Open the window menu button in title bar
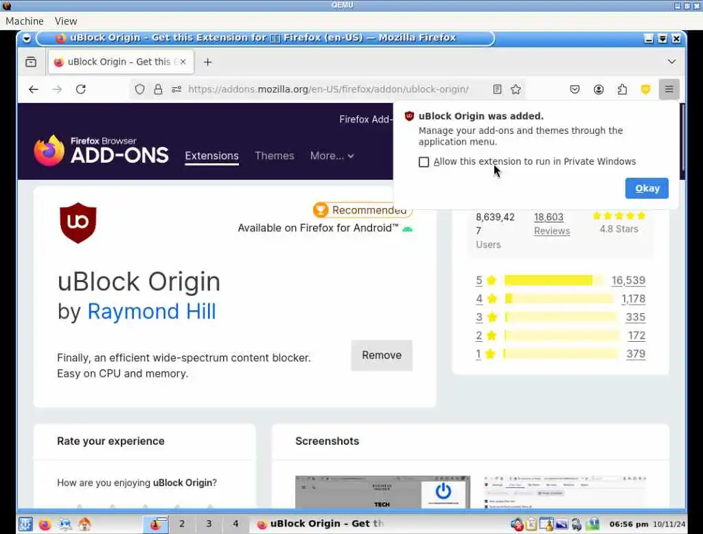The height and width of the screenshot is (534, 703). click(x=27, y=38)
